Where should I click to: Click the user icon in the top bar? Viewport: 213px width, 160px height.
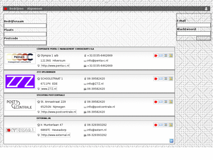click(x=206, y=9)
